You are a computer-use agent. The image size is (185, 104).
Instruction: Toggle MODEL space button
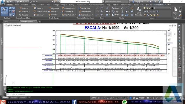[x=93, y=98]
